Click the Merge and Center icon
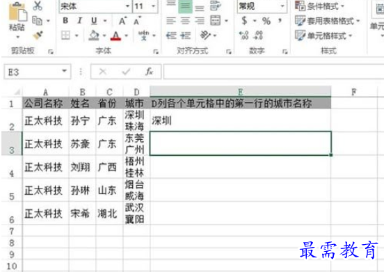 [x=216, y=21]
